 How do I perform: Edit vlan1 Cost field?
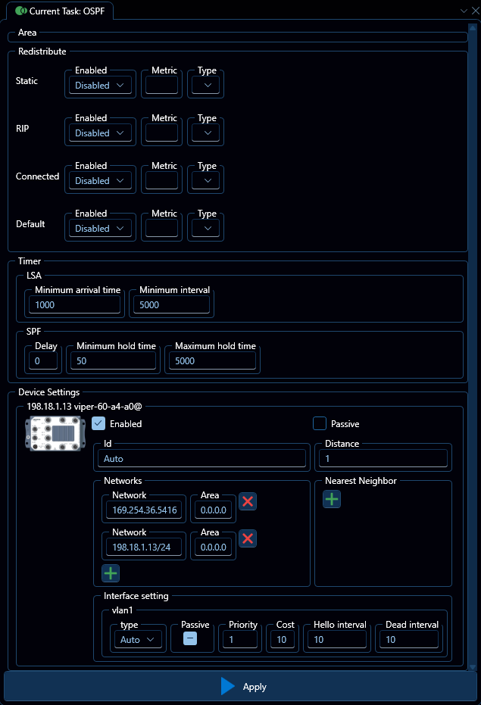click(282, 639)
